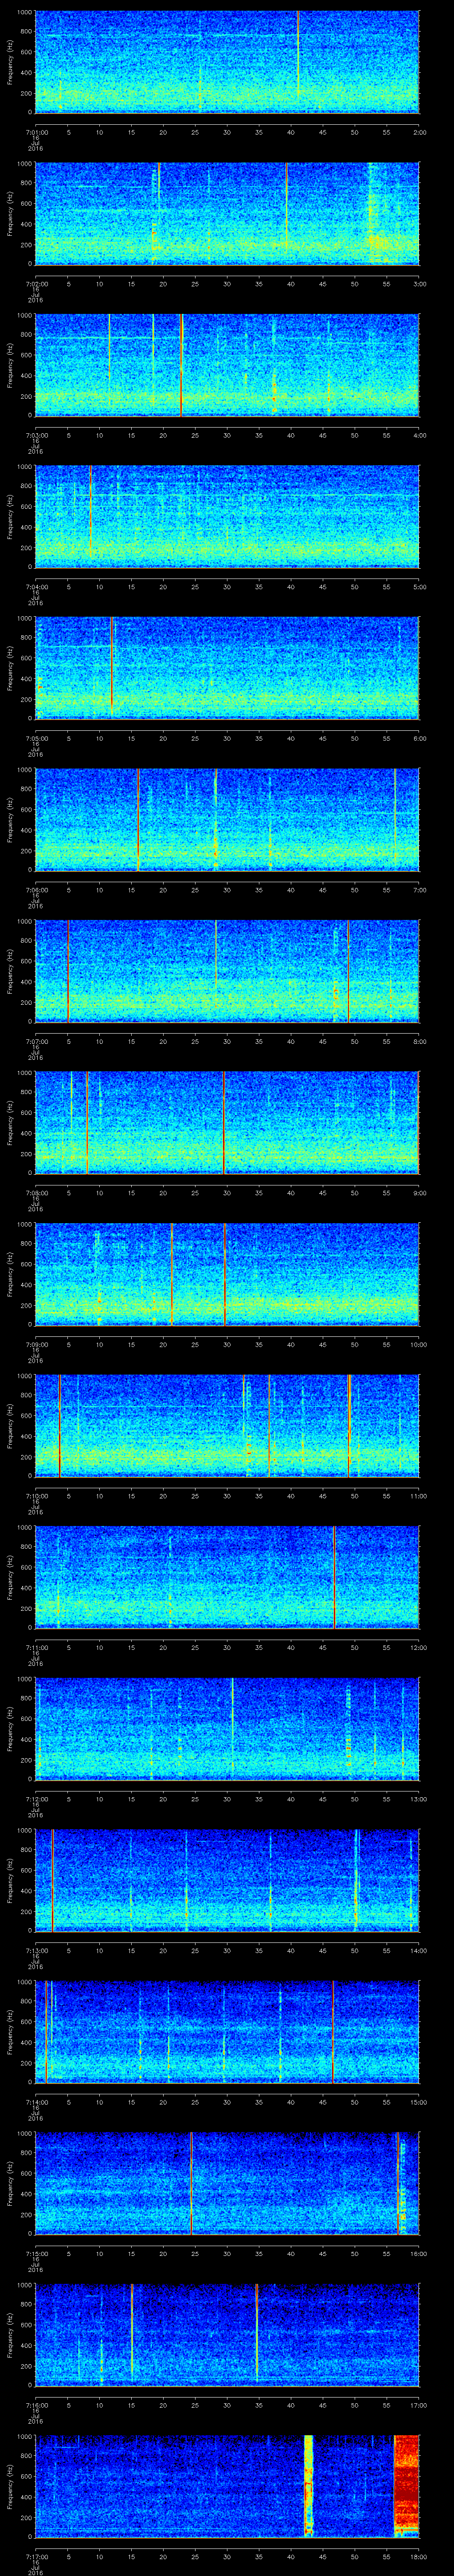454x2576 pixels.
Task: Select the spectrogram panel starting at 7:08:00
Action: coord(227,1122)
